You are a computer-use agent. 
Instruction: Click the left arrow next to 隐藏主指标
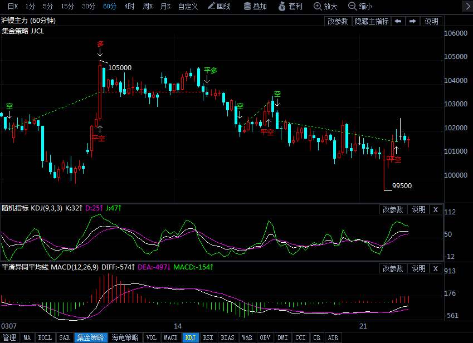pos(398,21)
